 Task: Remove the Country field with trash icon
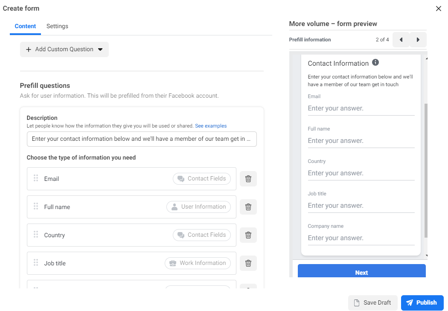click(248, 235)
